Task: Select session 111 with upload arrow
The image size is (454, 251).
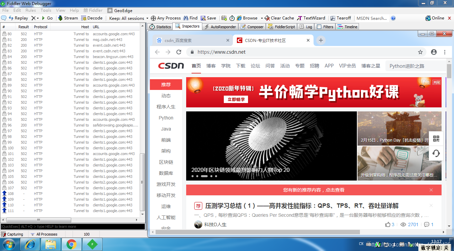Action: (70, 211)
